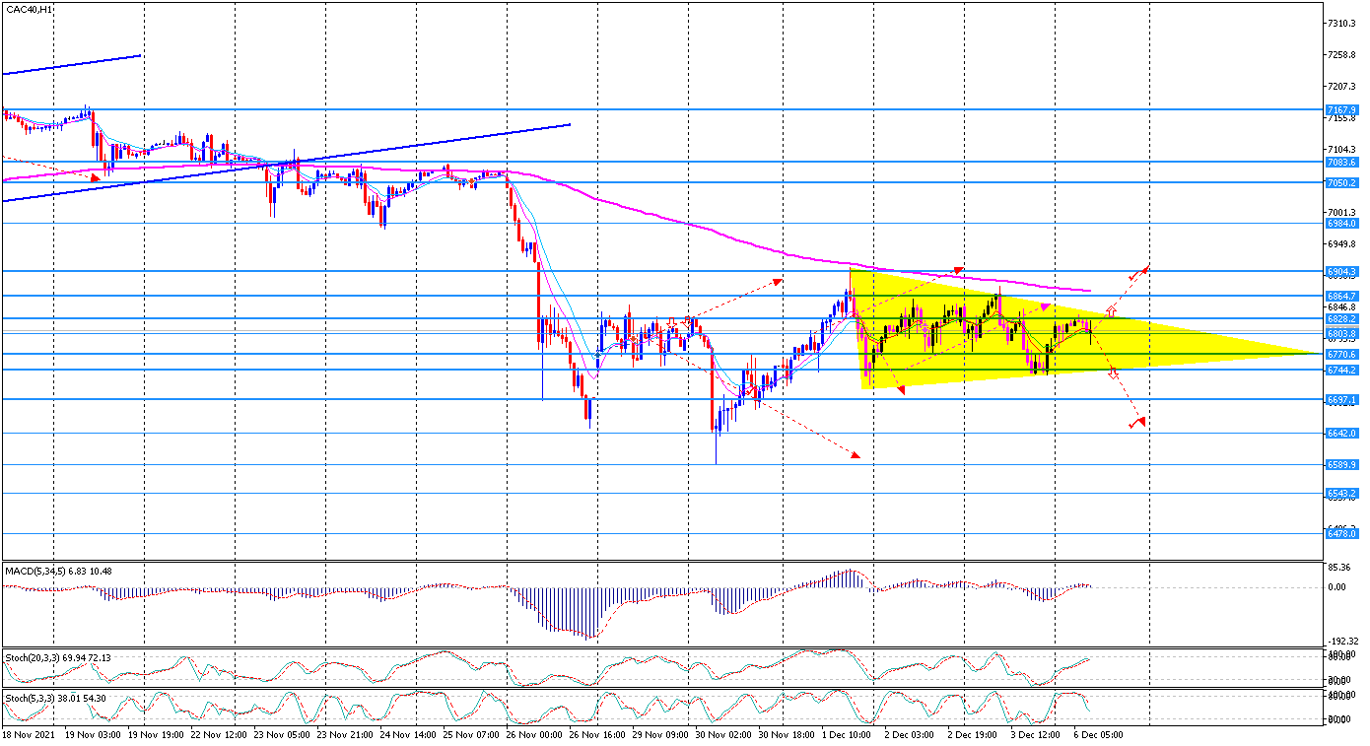Select the 6543.2 price level tag
Viewport: 1370px width, 746px height.
(x=1342, y=493)
